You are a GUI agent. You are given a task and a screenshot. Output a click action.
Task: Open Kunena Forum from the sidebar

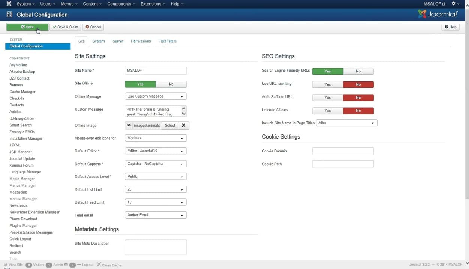[x=21, y=166]
